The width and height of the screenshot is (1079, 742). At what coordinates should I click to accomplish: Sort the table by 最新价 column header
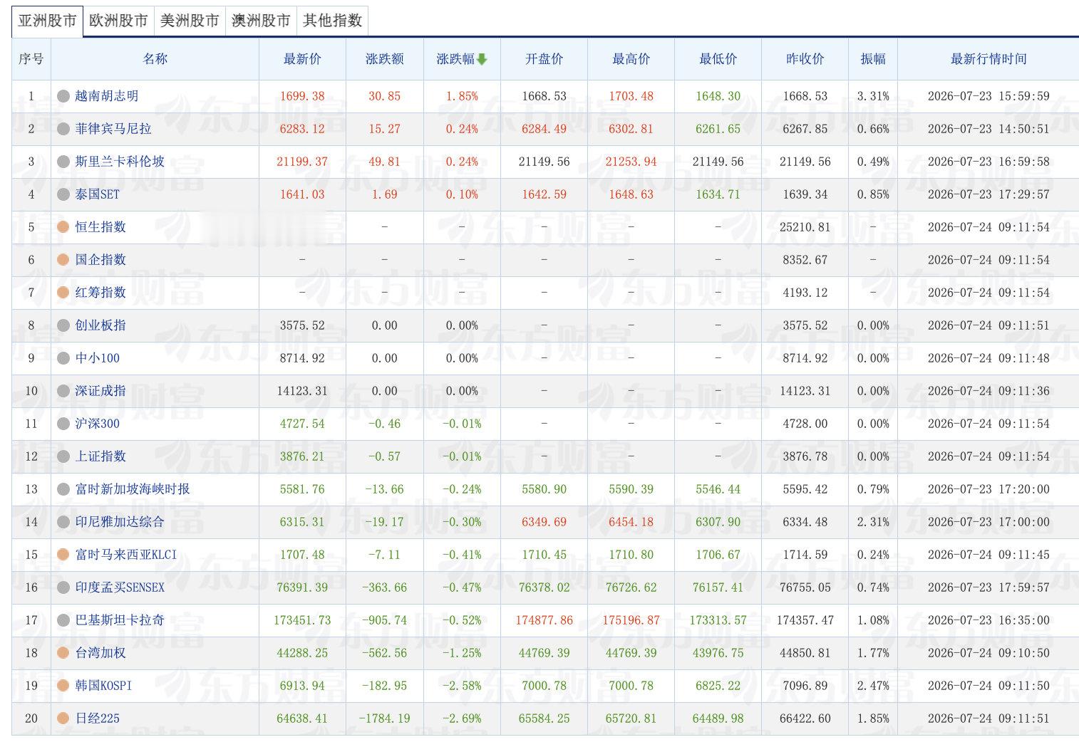[302, 59]
